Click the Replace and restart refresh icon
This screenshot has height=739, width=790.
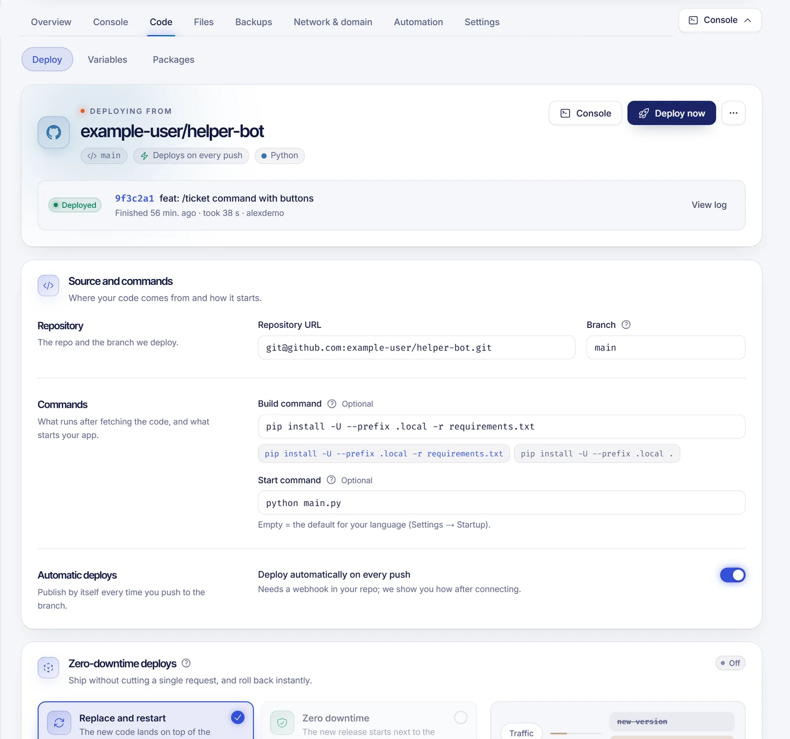coord(59,723)
